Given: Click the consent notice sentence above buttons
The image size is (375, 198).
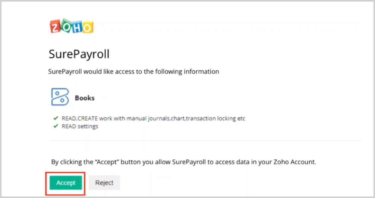Looking at the screenshot, I should (x=184, y=162).
